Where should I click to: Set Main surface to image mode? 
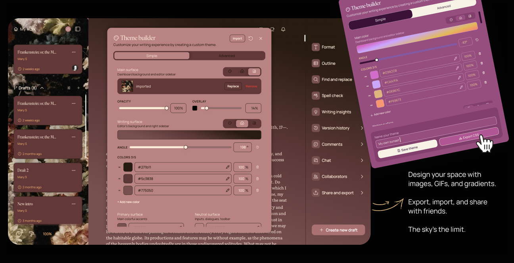click(254, 72)
